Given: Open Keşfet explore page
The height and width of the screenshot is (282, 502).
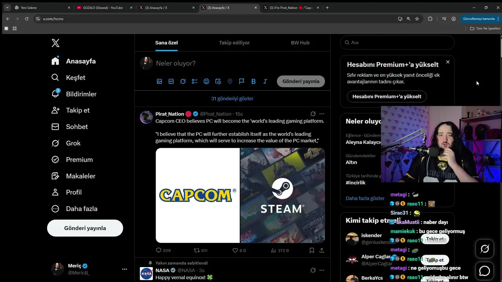Looking at the screenshot, I should 68,78.
